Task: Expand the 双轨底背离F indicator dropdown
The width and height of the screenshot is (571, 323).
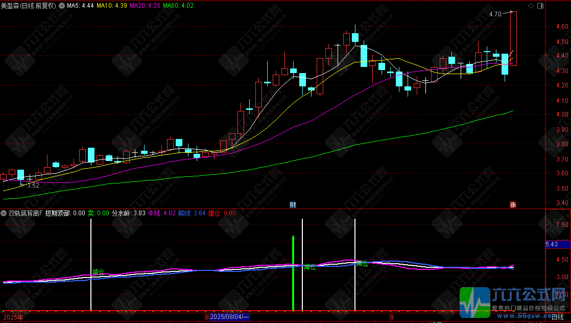Action: click(x=4, y=213)
